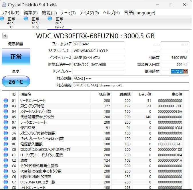This screenshot has height=190, width=193.
Task: Click raw value 00000000001A for 温度
Action: 170,160
